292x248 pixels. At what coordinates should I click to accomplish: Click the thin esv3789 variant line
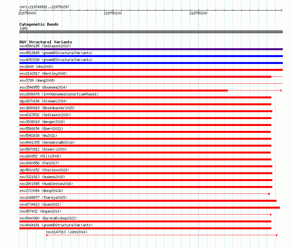151,83
